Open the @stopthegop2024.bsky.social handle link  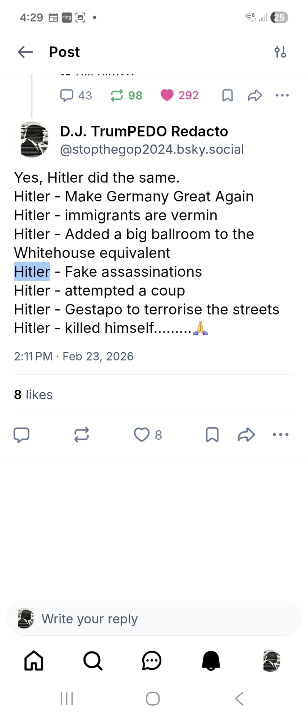[x=152, y=149]
